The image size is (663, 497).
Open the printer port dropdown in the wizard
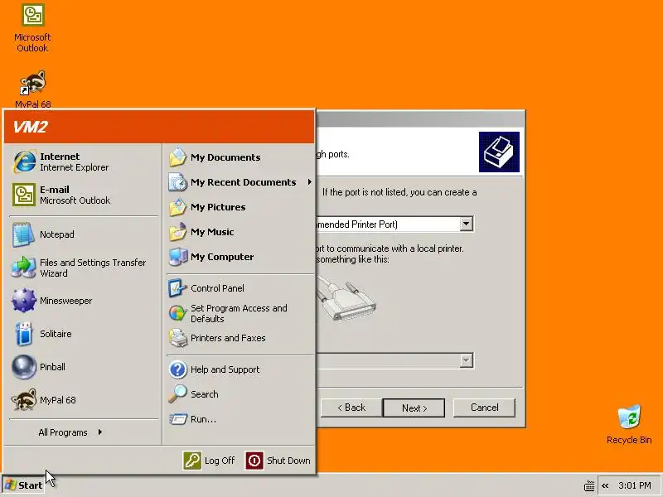pyautogui.click(x=466, y=224)
